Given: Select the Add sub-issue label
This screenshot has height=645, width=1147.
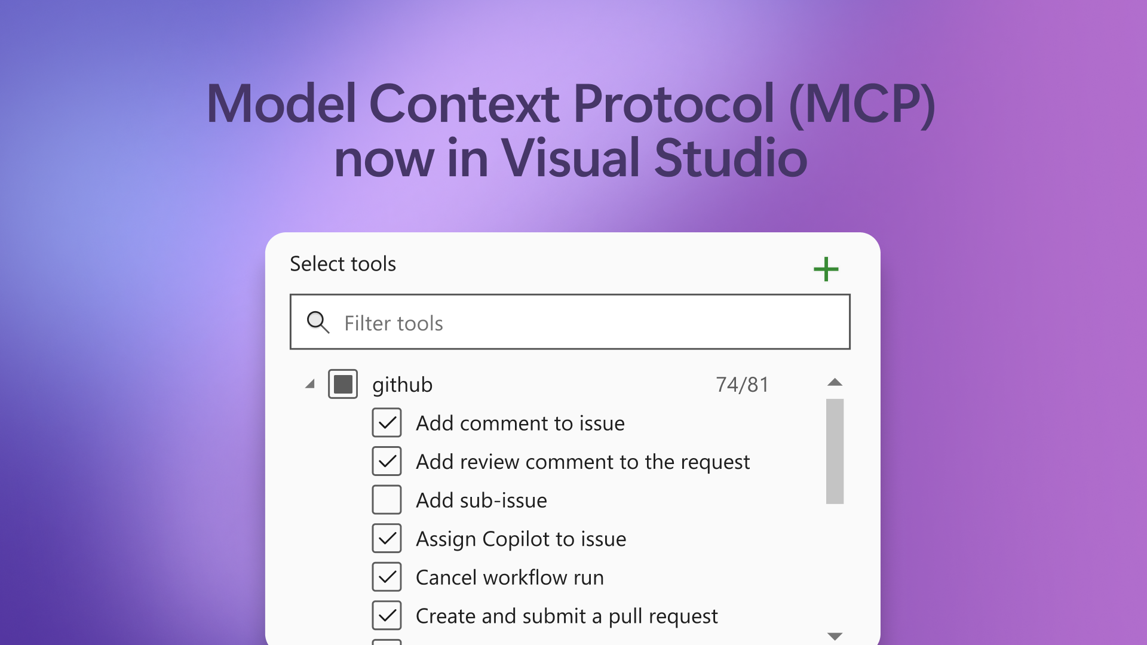Looking at the screenshot, I should pyautogui.click(x=481, y=500).
